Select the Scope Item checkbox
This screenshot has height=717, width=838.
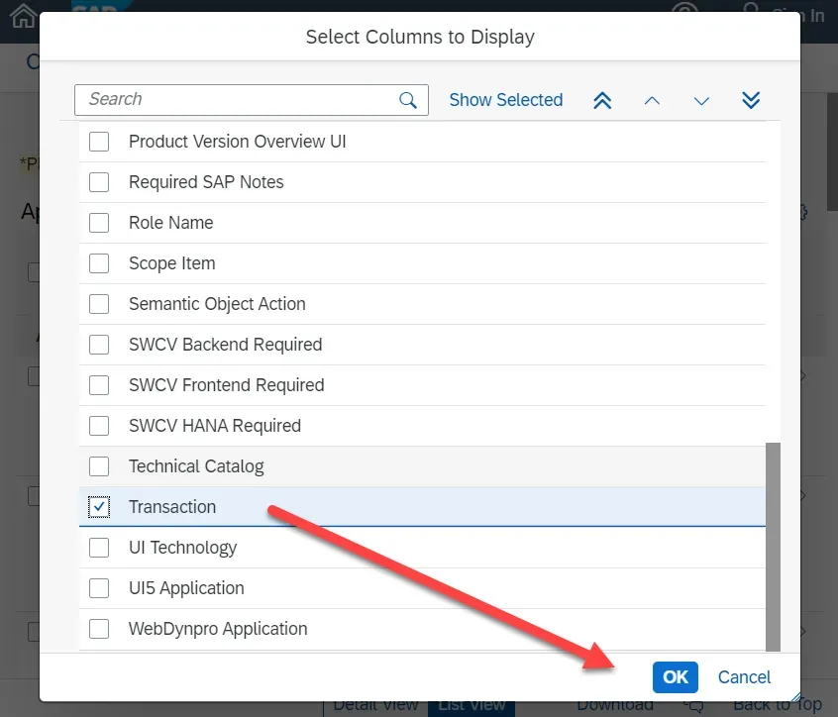pyautogui.click(x=99, y=263)
